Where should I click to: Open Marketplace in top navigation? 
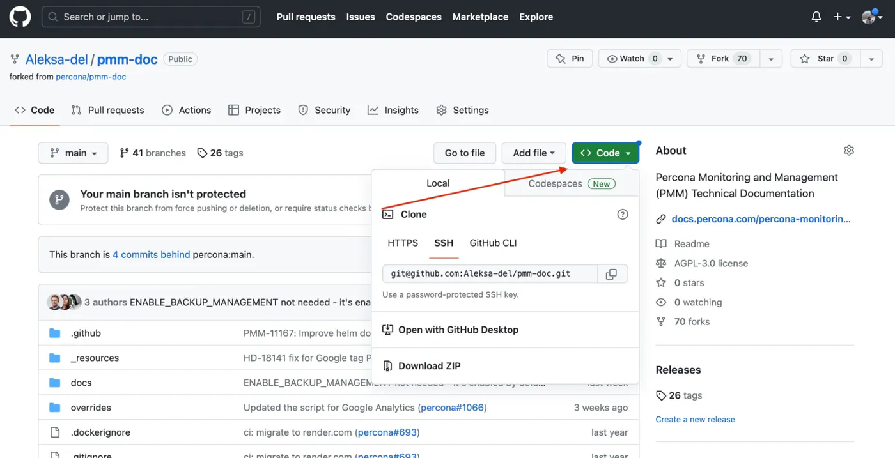[x=480, y=17]
